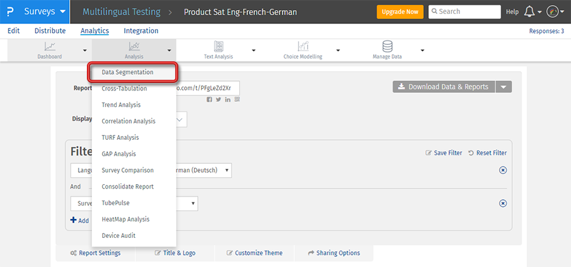The height and width of the screenshot is (267, 571).
Task: Open the notifications bell icon
Action: (530, 12)
